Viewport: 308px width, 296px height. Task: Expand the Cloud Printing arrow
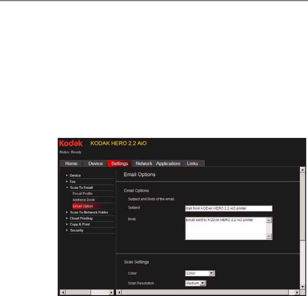coord(67,218)
